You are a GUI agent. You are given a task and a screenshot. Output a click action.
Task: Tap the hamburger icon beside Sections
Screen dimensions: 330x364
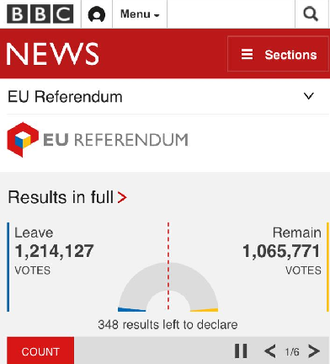click(247, 54)
